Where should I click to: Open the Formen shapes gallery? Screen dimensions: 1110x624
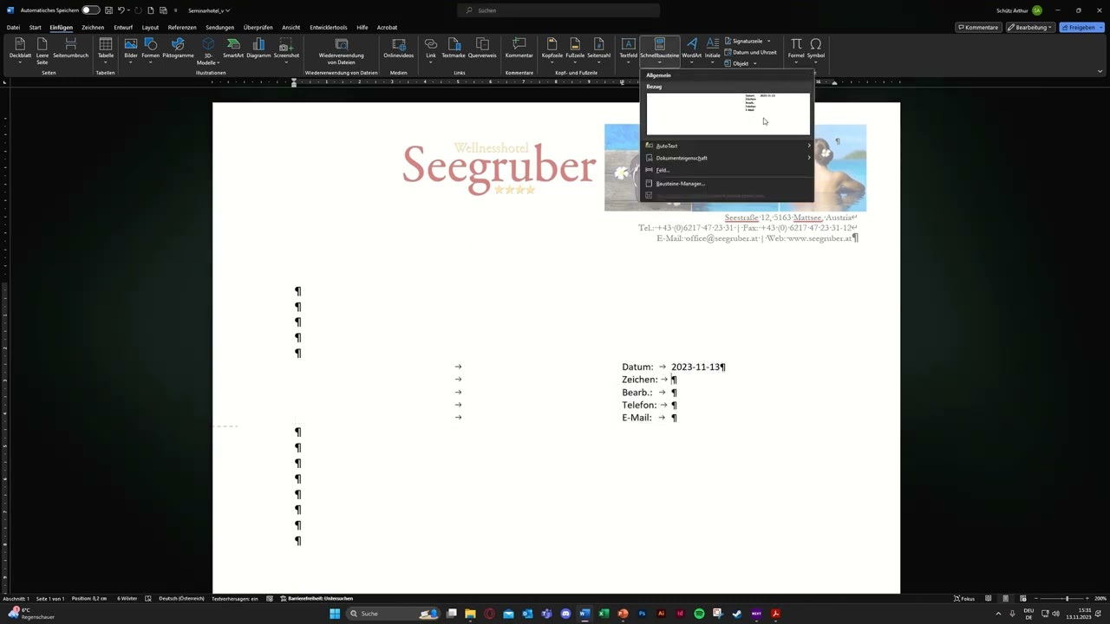click(x=151, y=49)
